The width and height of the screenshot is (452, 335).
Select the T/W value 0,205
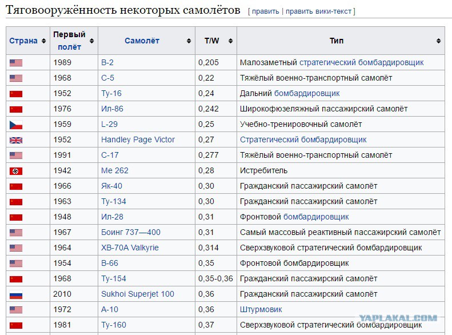(209, 62)
